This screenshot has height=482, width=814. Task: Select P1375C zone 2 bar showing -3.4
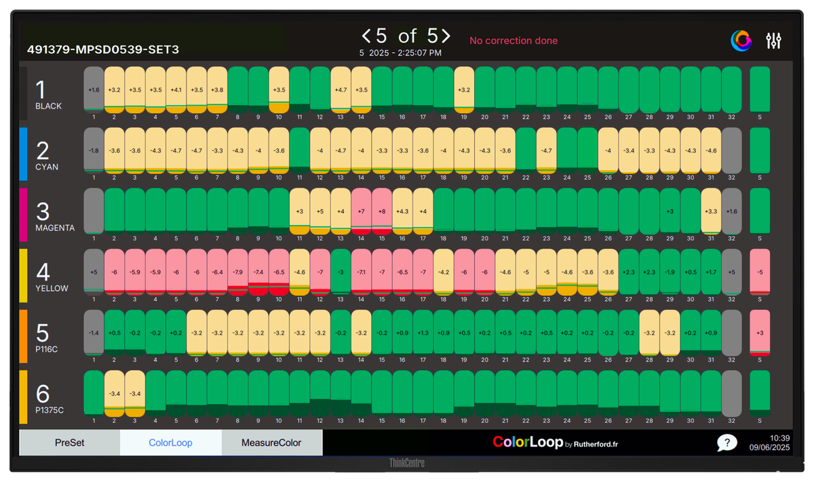pyautogui.click(x=115, y=394)
